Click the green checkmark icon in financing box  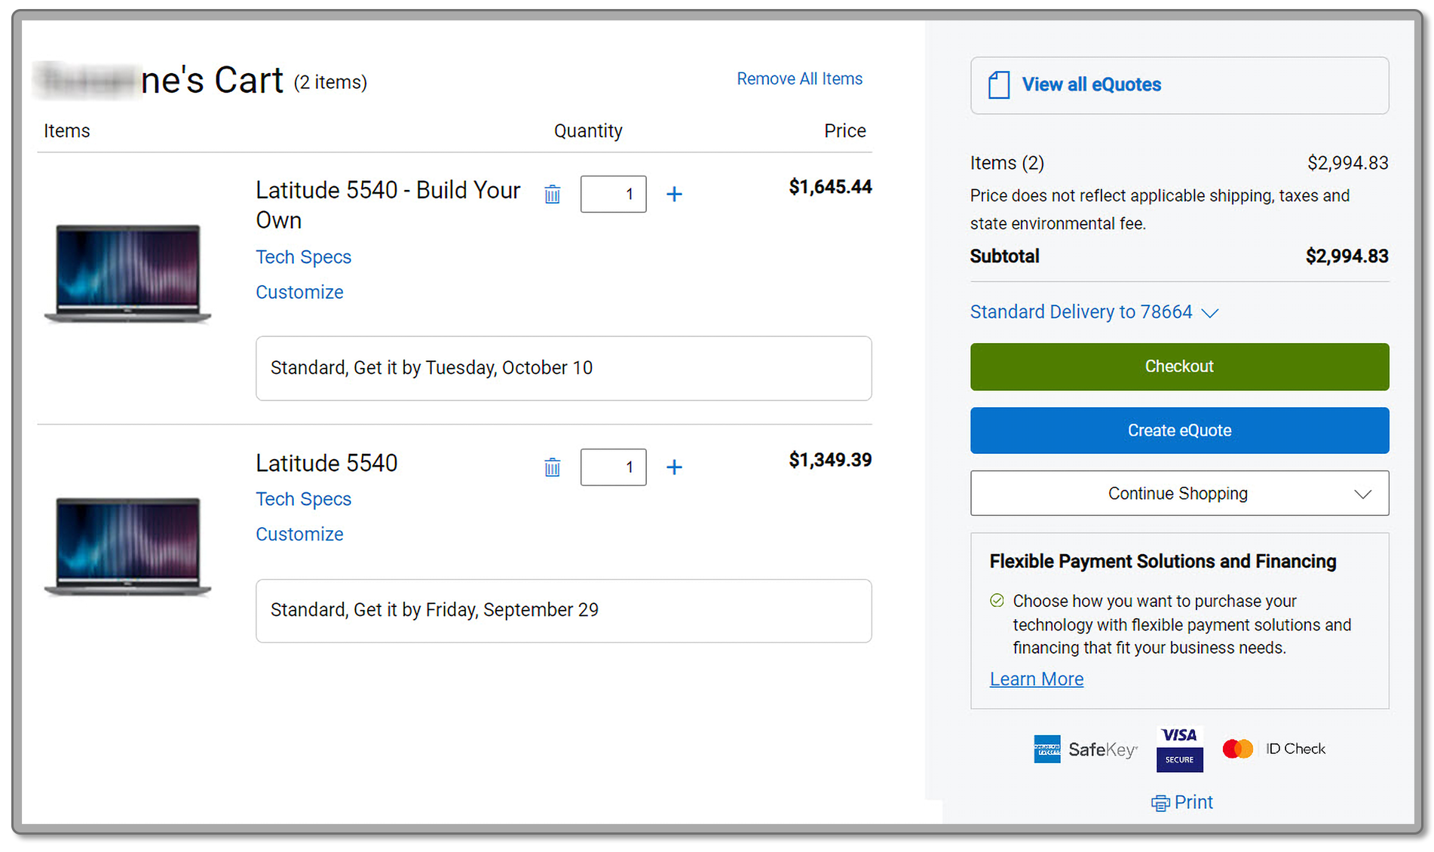(x=997, y=601)
